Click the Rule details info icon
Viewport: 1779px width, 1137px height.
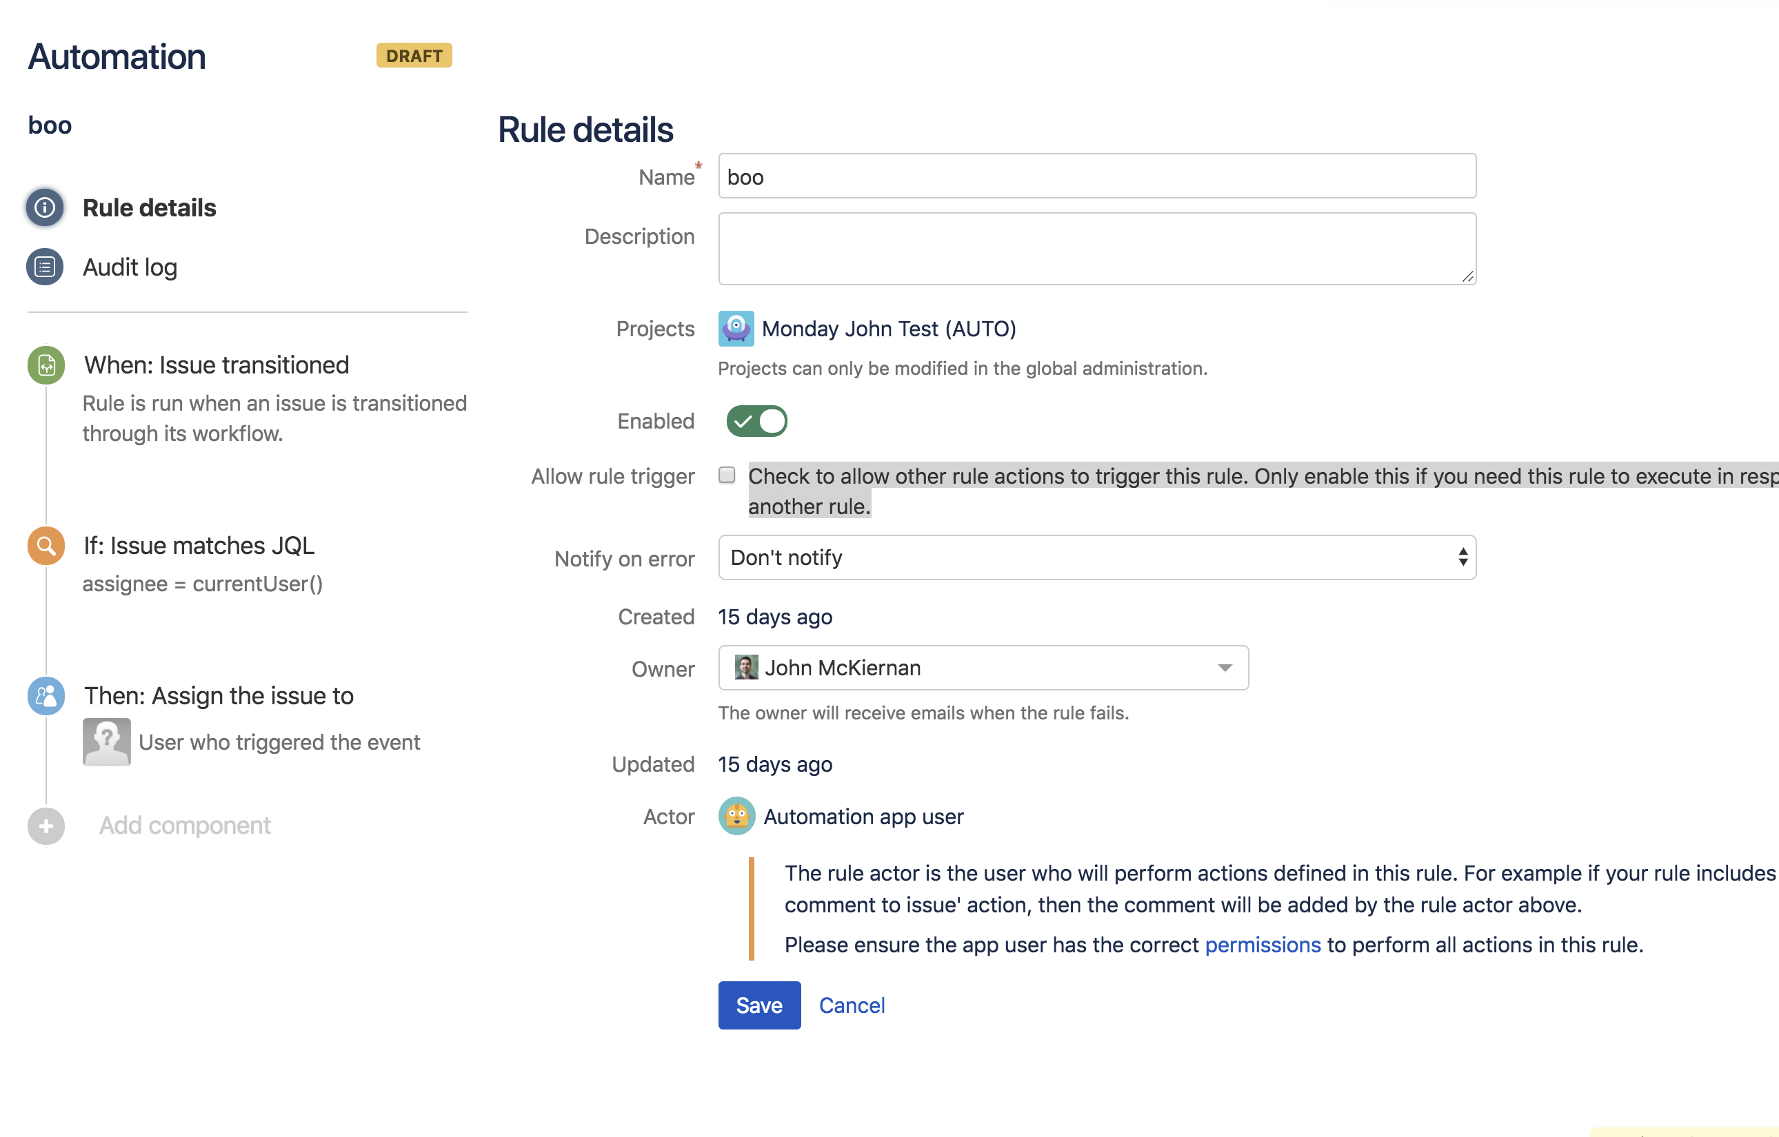[45, 207]
